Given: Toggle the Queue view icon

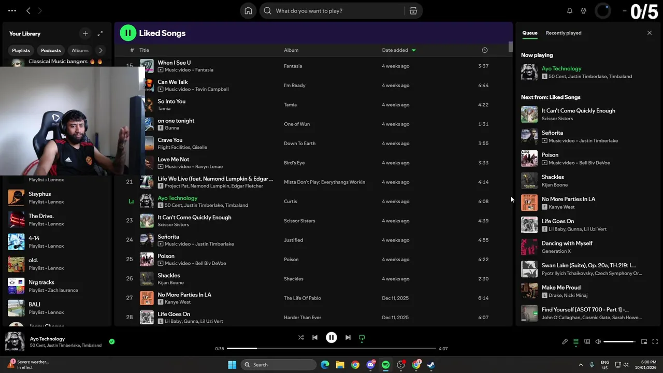Looking at the screenshot, I should click(x=576, y=342).
